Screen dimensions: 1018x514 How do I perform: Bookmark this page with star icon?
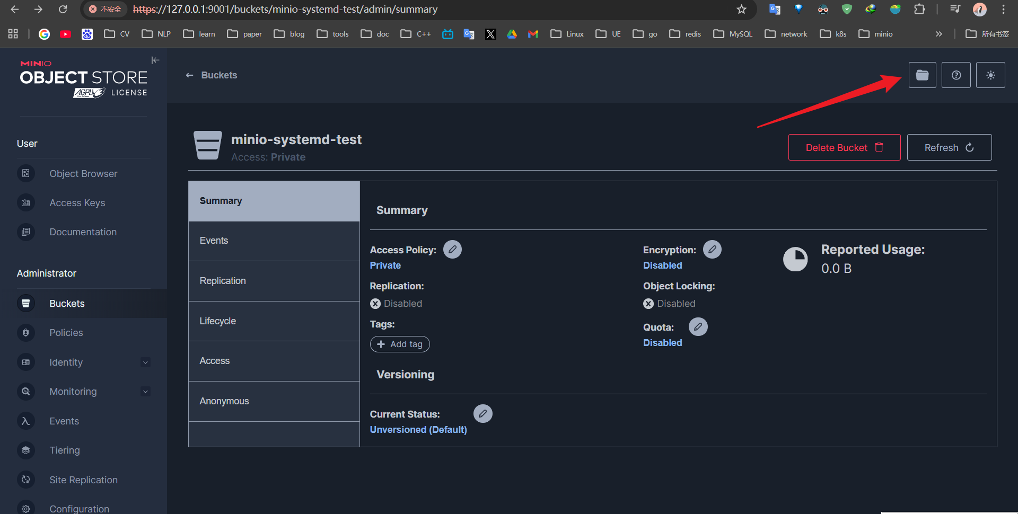pyautogui.click(x=741, y=10)
